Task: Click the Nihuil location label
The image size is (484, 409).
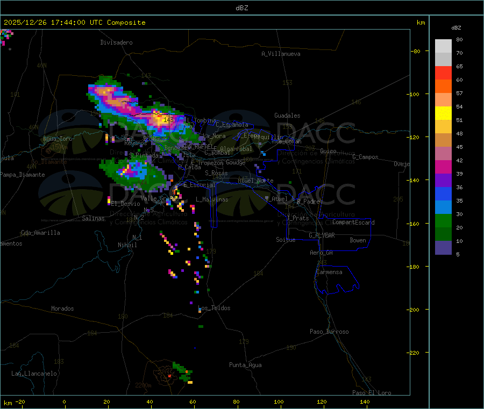Action: click(x=127, y=245)
